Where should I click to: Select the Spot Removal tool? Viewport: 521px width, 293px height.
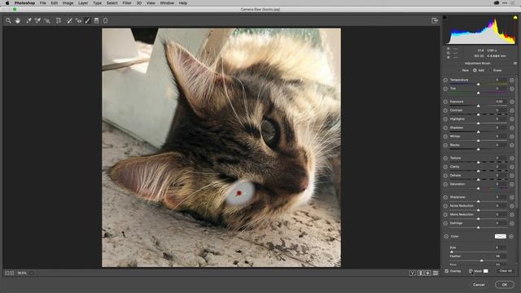(69, 20)
